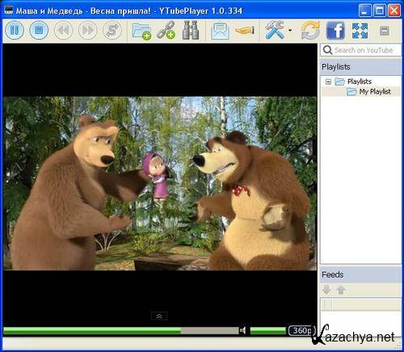Click the Feeds panel header

pos(361,274)
